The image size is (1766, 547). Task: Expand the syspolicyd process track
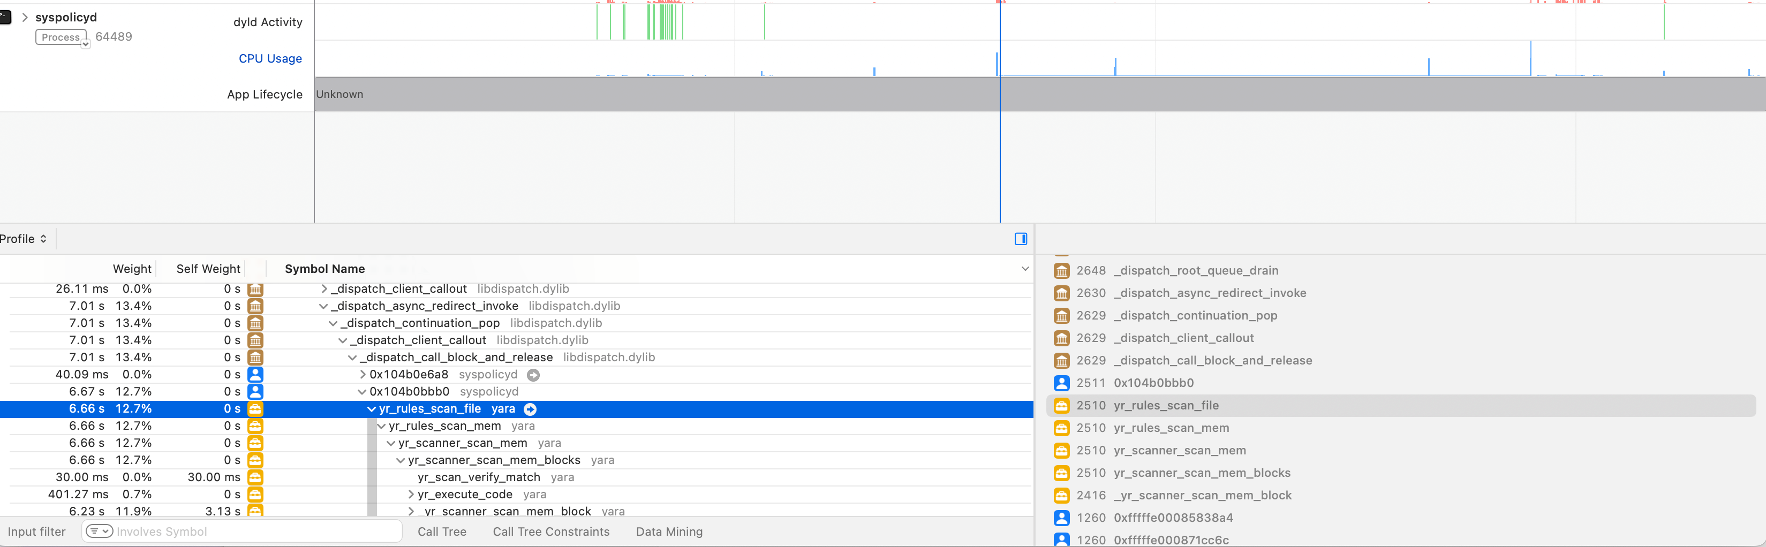[25, 17]
